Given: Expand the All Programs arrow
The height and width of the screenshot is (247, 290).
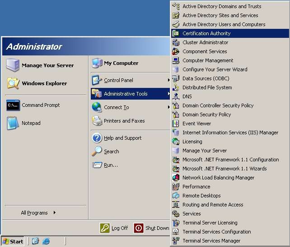Looking at the screenshot, I should click(54, 213).
